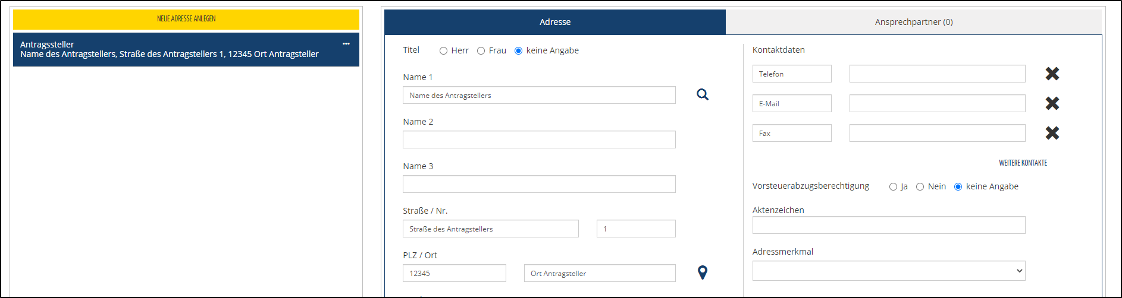Click the Telefon number value field
Screen dimensions: 1122x298
point(937,74)
